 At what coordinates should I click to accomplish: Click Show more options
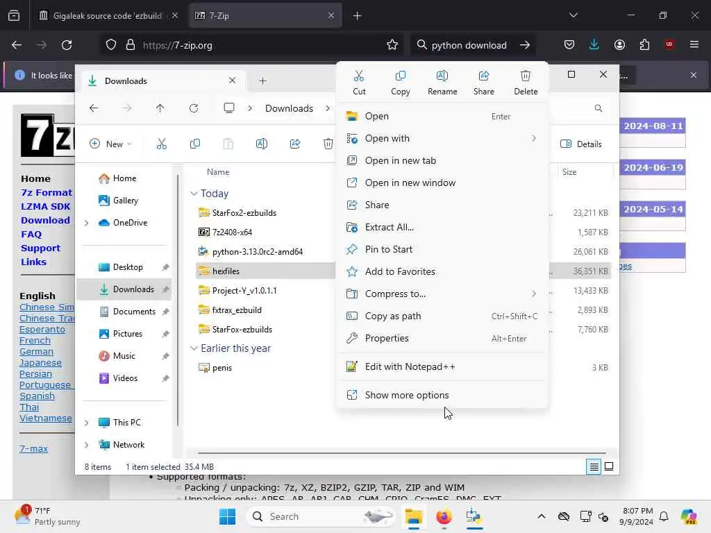coord(442,395)
